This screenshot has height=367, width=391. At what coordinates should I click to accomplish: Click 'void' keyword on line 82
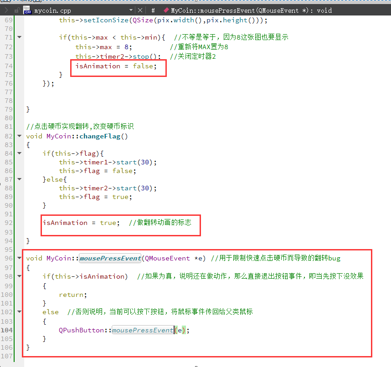coord(34,136)
